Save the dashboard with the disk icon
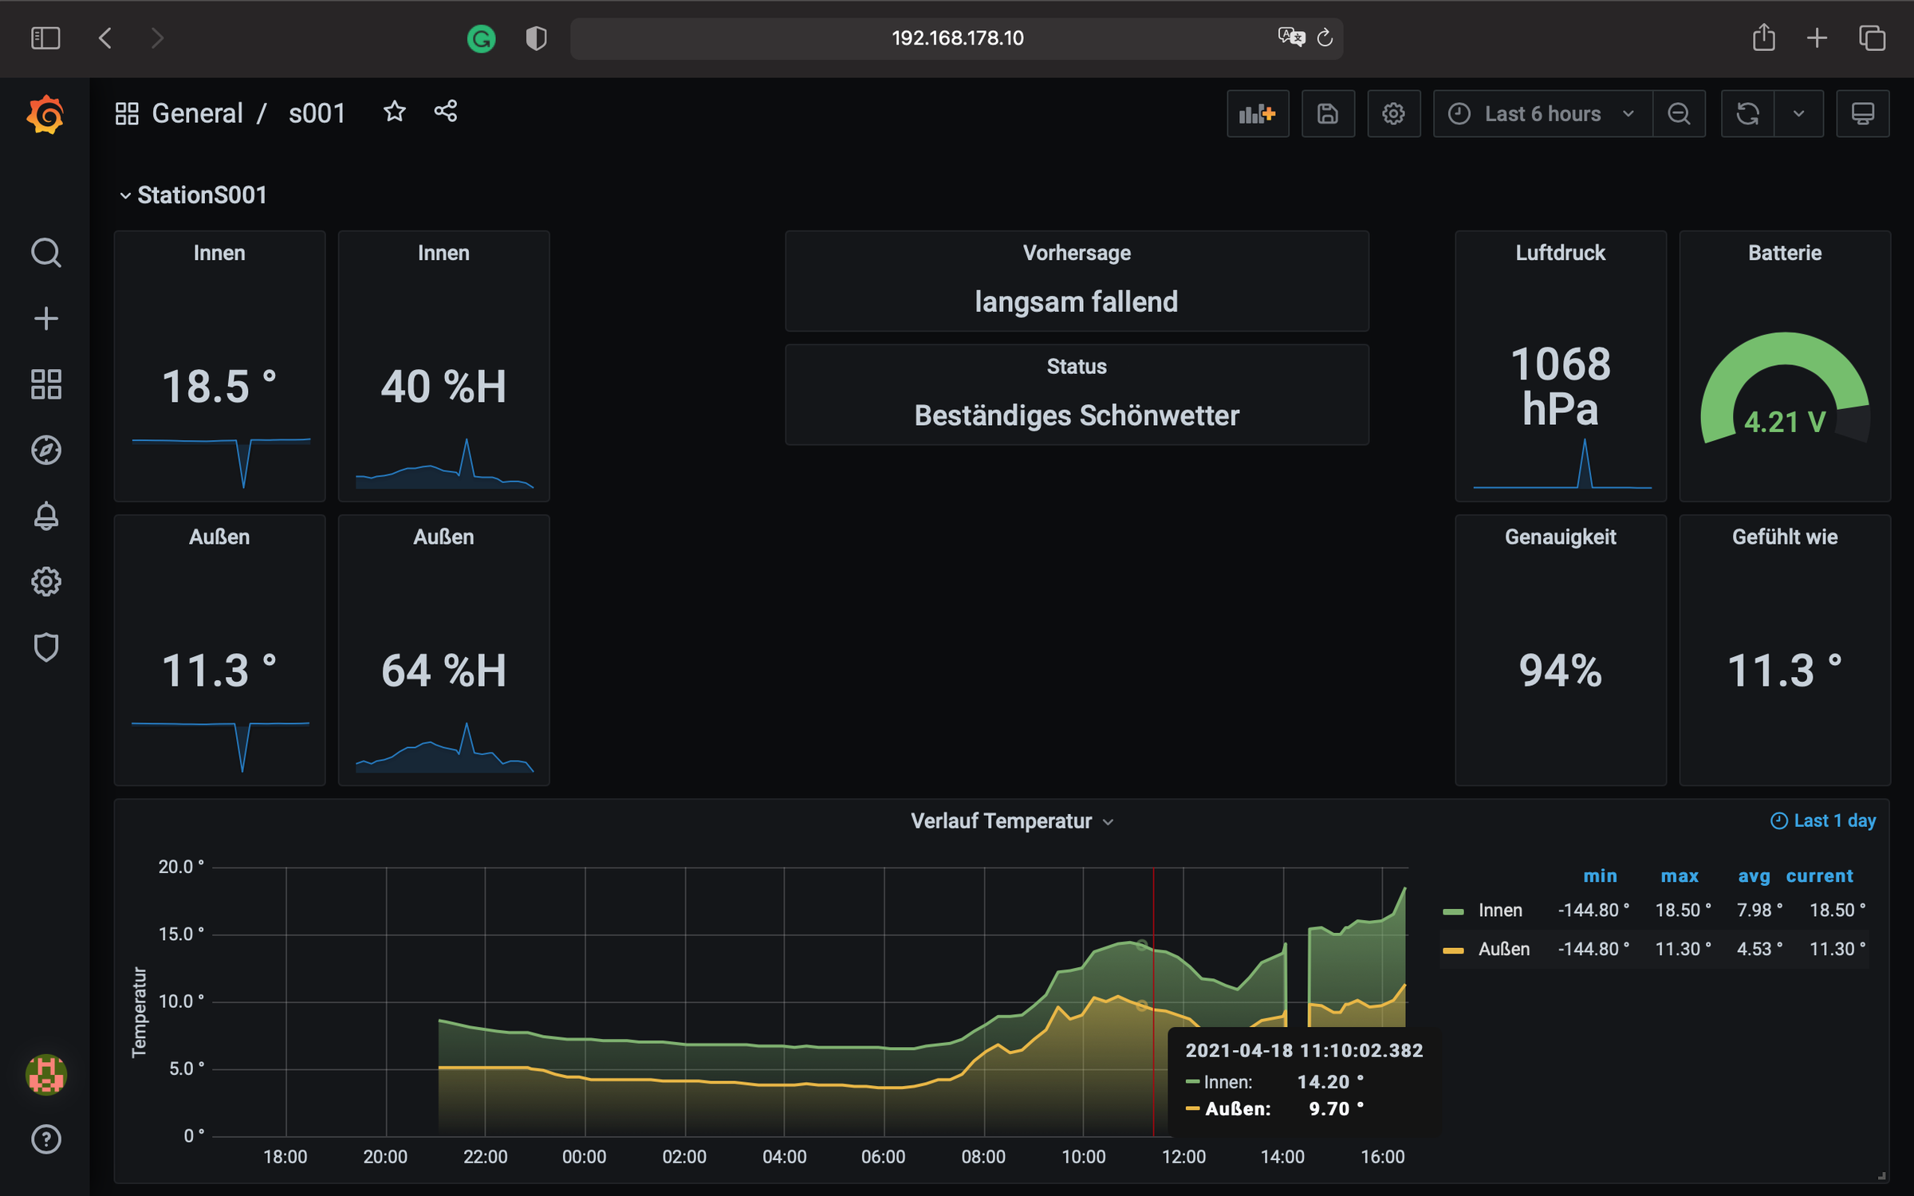 (1327, 114)
